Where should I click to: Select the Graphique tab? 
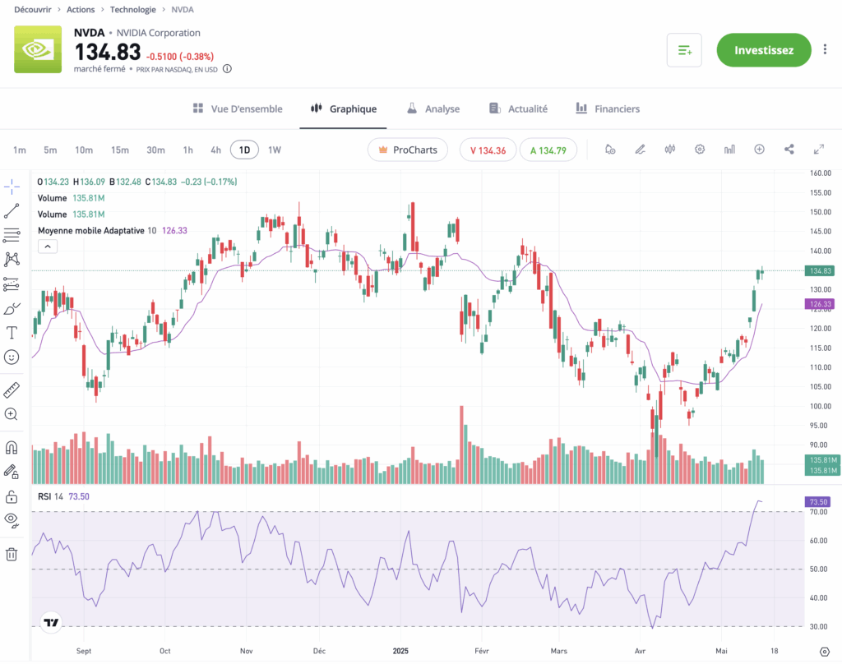343,108
